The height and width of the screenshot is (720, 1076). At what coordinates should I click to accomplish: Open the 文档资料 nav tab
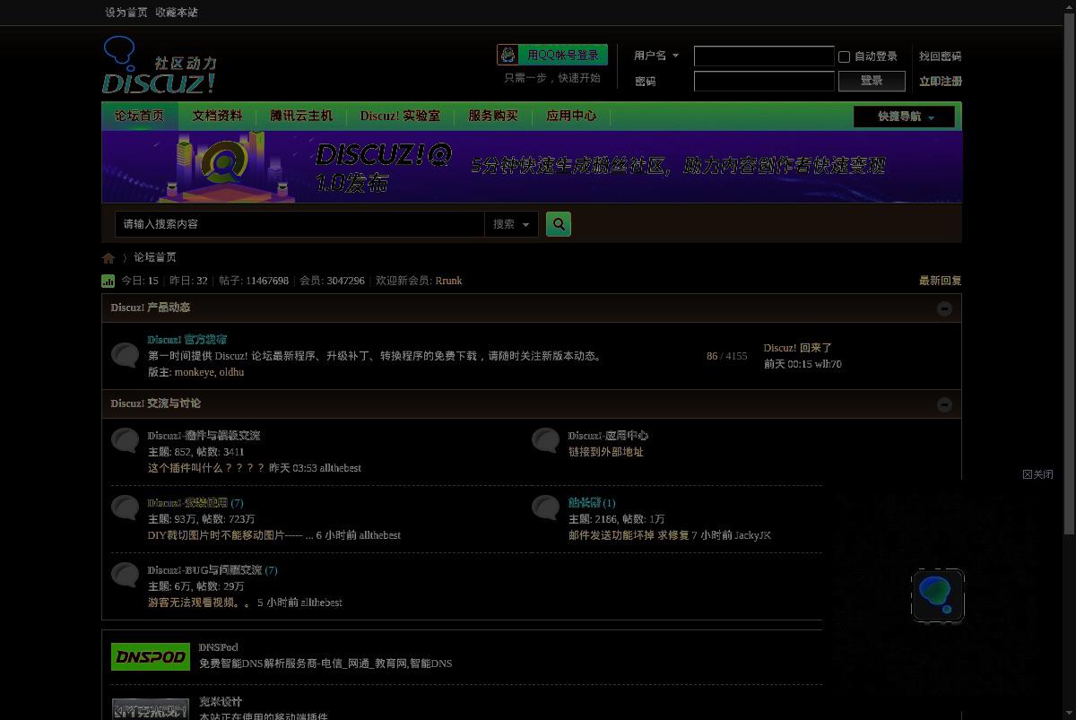click(x=217, y=116)
